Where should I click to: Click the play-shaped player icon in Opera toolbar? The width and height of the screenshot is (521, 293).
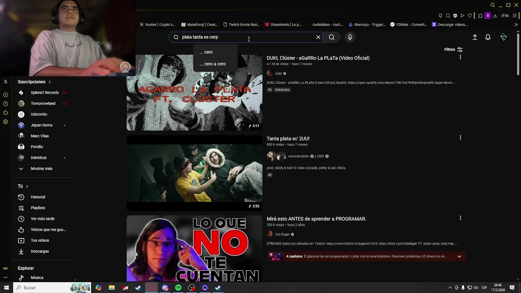[462, 16]
